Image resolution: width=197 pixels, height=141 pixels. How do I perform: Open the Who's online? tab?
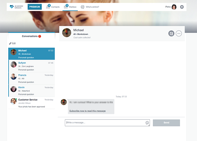pyautogui.click(x=90, y=7)
